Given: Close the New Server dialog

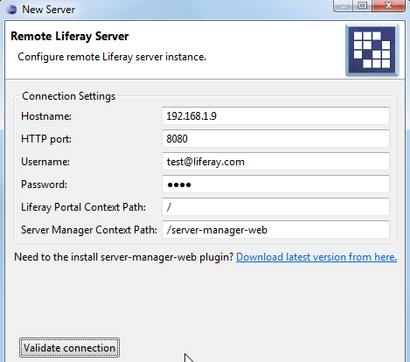Looking at the screenshot, I should click(388, 6).
